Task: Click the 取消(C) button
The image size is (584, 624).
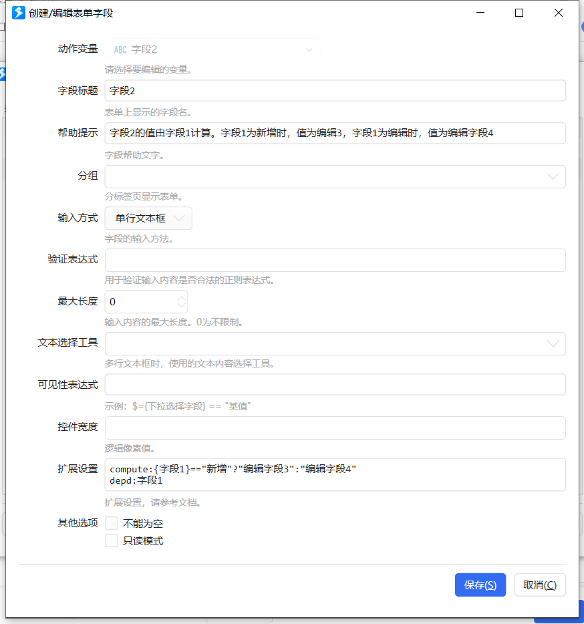Action: click(x=540, y=585)
